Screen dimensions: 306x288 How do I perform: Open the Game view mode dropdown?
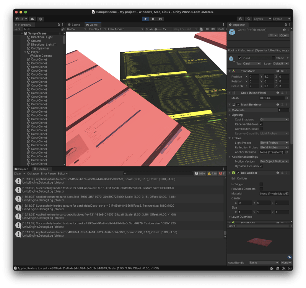(x=76, y=29)
